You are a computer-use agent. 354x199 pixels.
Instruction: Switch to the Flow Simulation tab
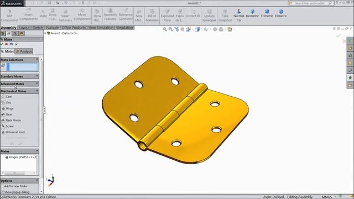tap(101, 28)
